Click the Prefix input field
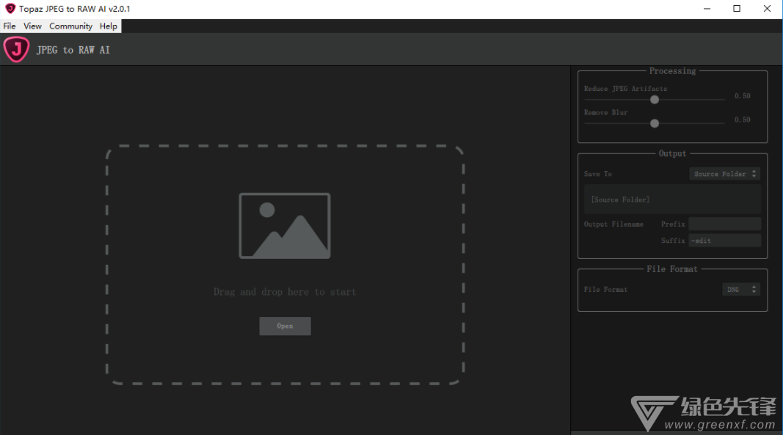783x435 pixels. [x=724, y=224]
